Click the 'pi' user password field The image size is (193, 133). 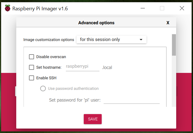pyautogui.click(x=132, y=100)
